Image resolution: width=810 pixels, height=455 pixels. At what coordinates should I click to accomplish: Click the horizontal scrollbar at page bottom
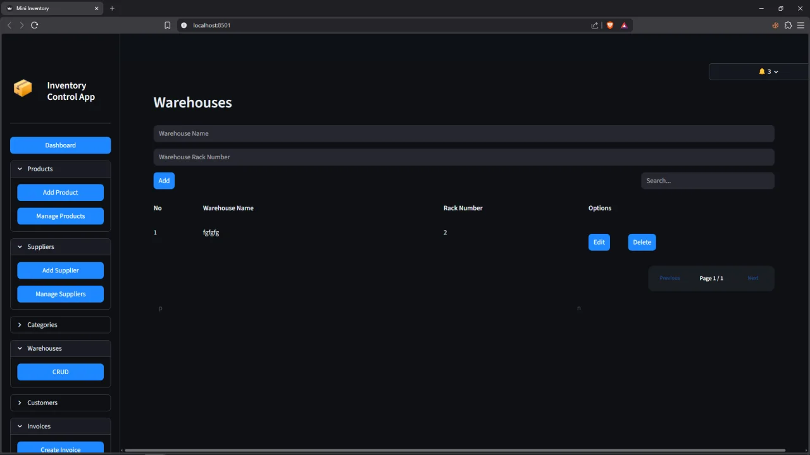click(x=455, y=451)
